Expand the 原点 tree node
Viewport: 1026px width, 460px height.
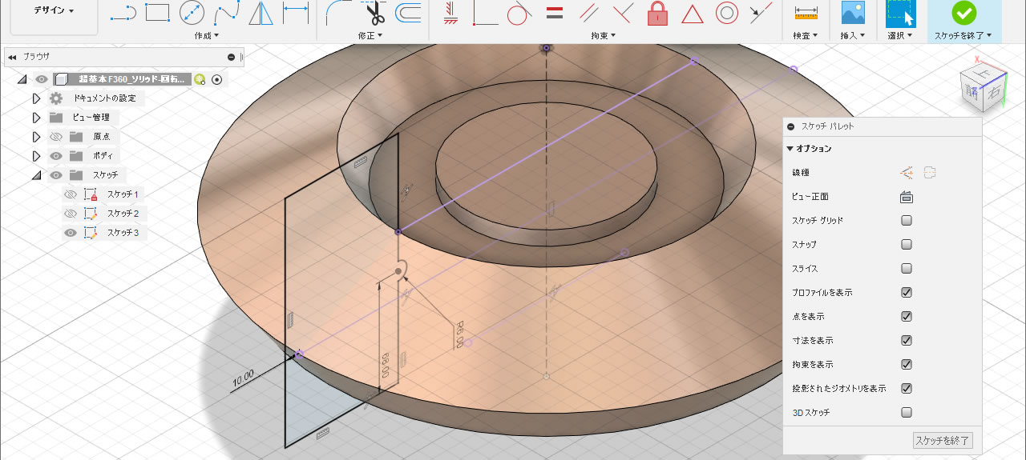[35, 137]
